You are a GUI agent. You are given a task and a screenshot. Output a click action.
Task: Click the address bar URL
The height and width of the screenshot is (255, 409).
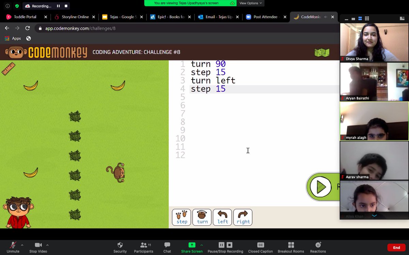click(x=80, y=28)
